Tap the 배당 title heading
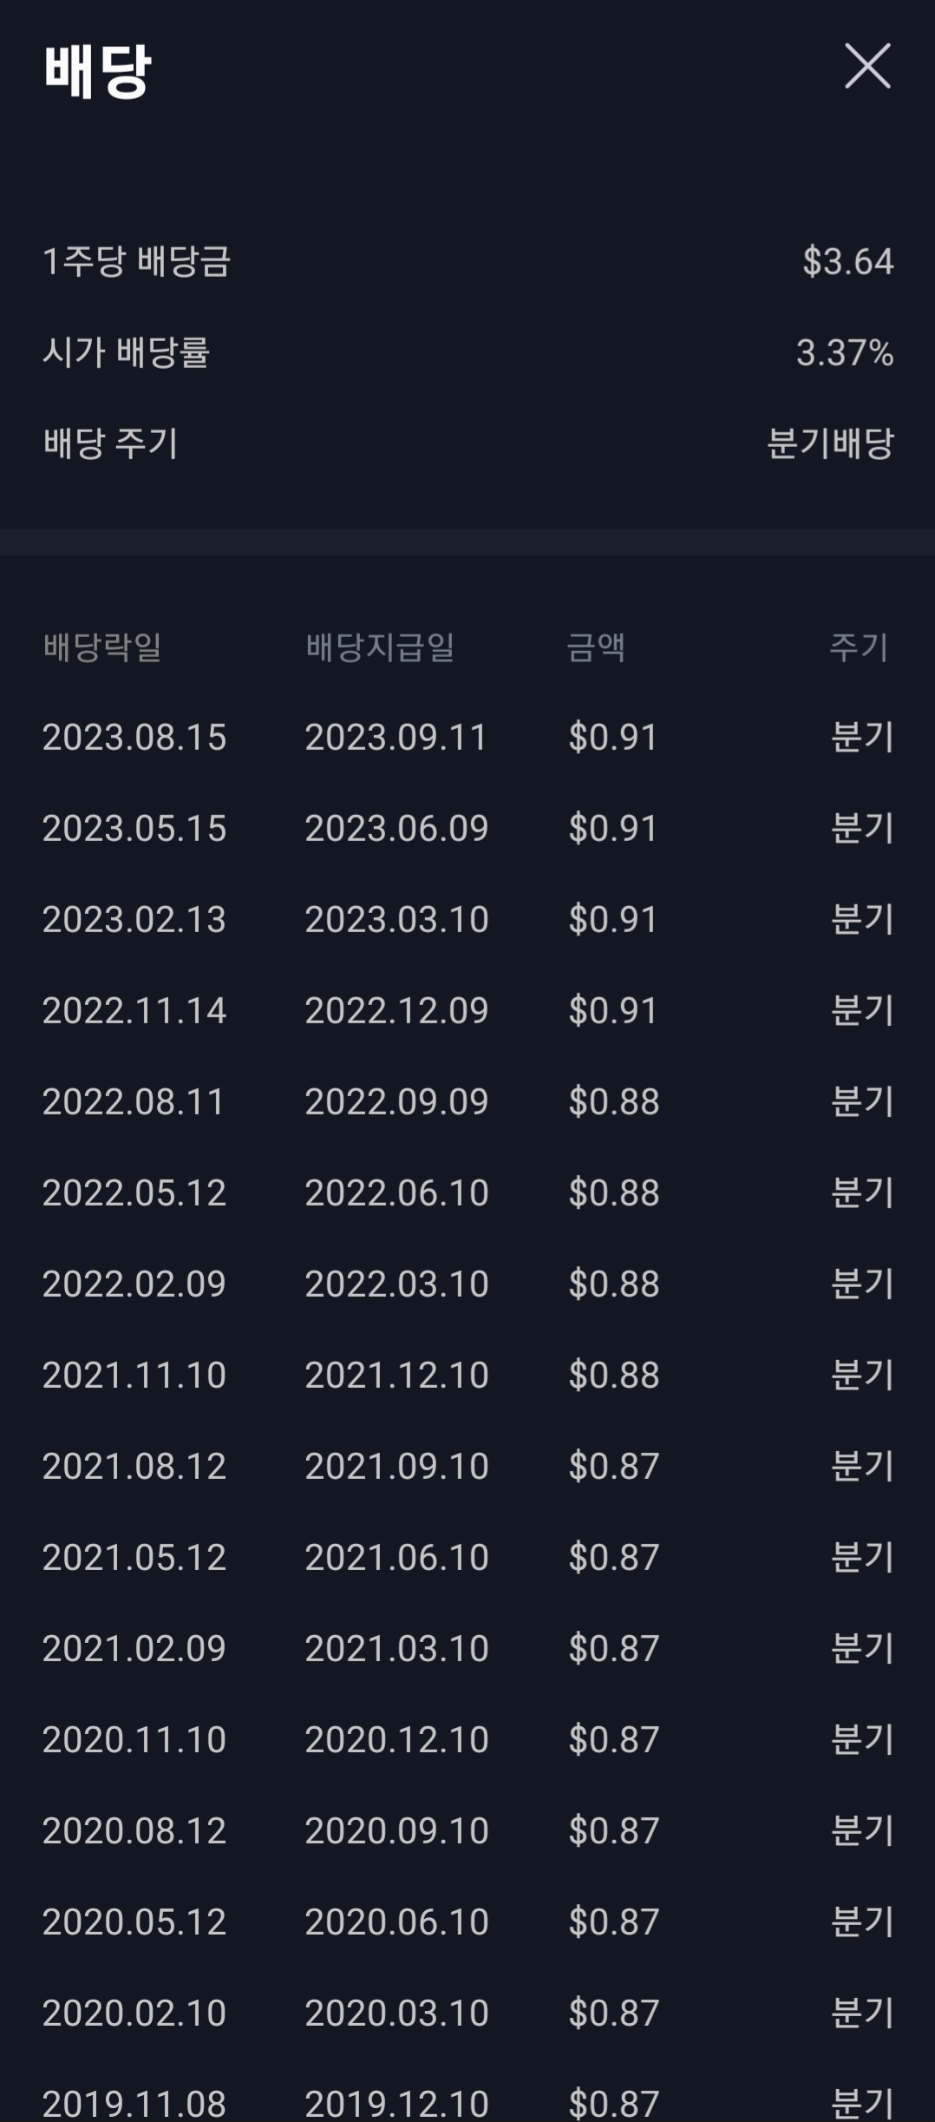This screenshot has width=935, height=2122. point(97,70)
